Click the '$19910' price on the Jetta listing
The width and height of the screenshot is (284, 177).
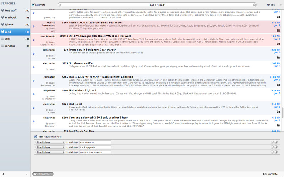[x=64, y=36]
